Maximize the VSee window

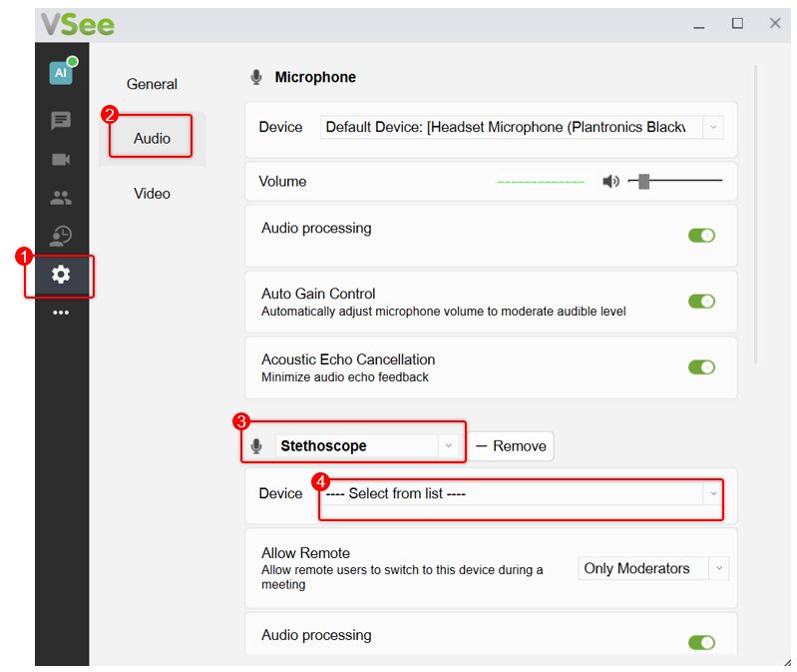(x=737, y=23)
